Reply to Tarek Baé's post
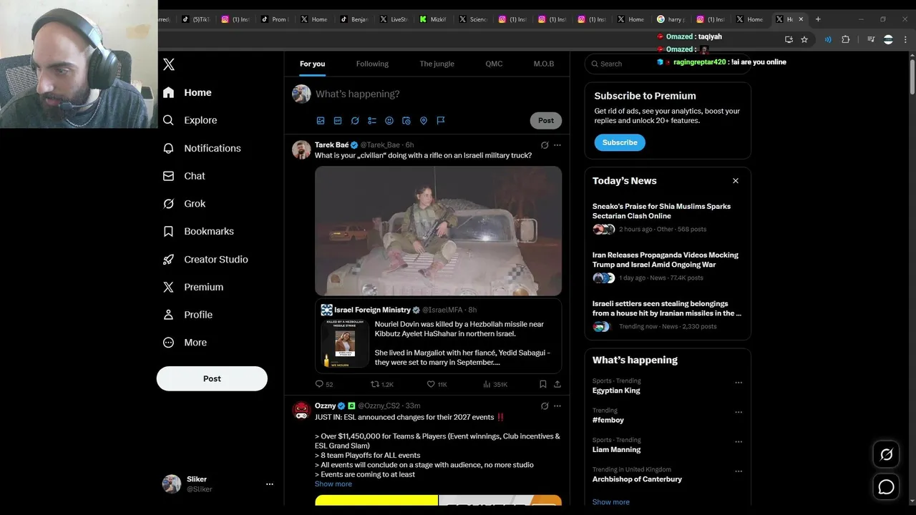Image resolution: width=916 pixels, height=515 pixels. tap(324, 384)
